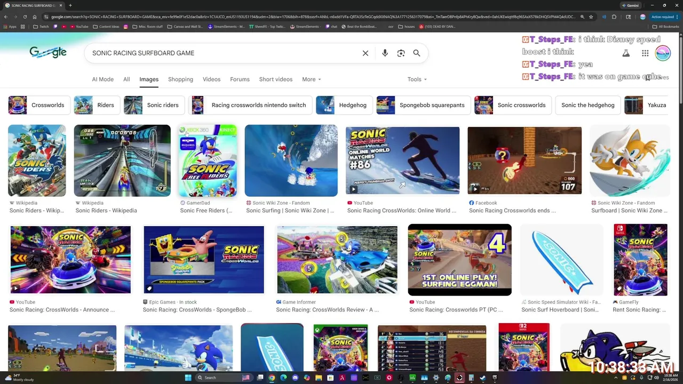
Task: Open the Content Ideas bookmark folder
Action: (x=106, y=27)
